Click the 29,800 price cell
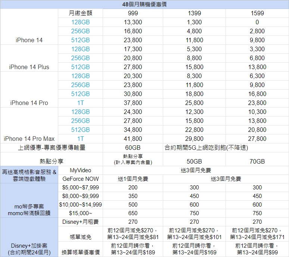Screen dimensions: 289x257 (x=194, y=139)
